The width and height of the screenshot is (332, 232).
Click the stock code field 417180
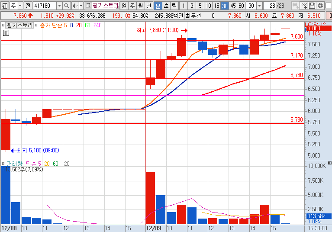[45, 6]
